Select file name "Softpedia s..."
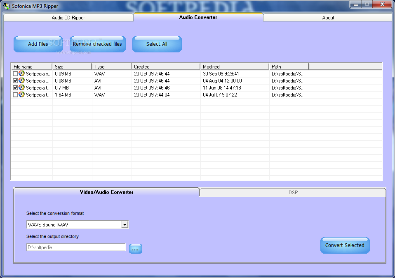 (x=38, y=73)
